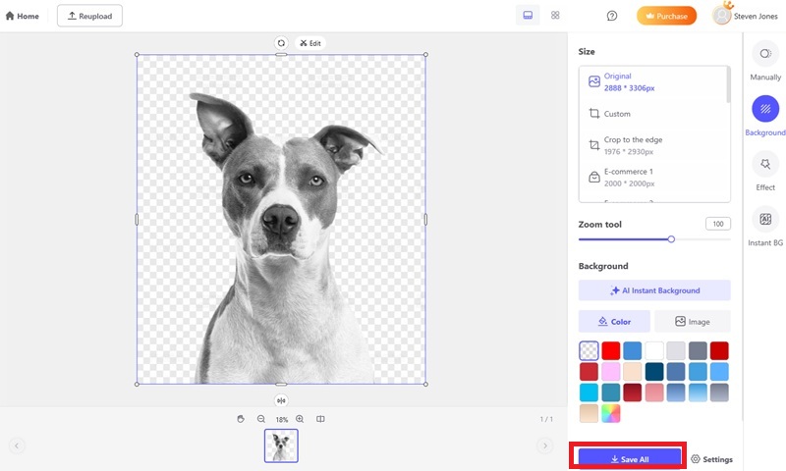The height and width of the screenshot is (471, 786).
Task: Switch to the Color tab
Action: (614, 321)
